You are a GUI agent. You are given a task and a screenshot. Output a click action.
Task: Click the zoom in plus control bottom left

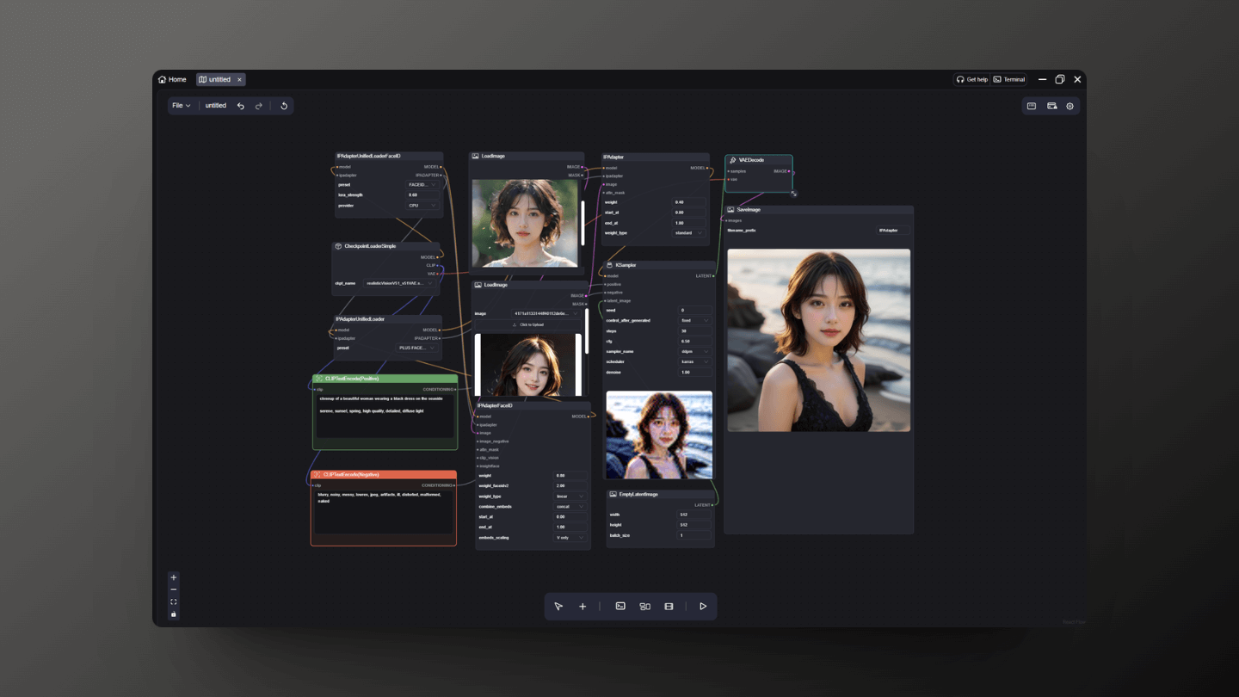(173, 577)
